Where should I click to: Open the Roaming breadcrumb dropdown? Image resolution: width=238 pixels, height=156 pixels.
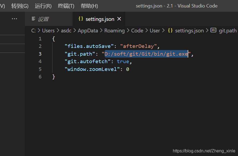114,31
